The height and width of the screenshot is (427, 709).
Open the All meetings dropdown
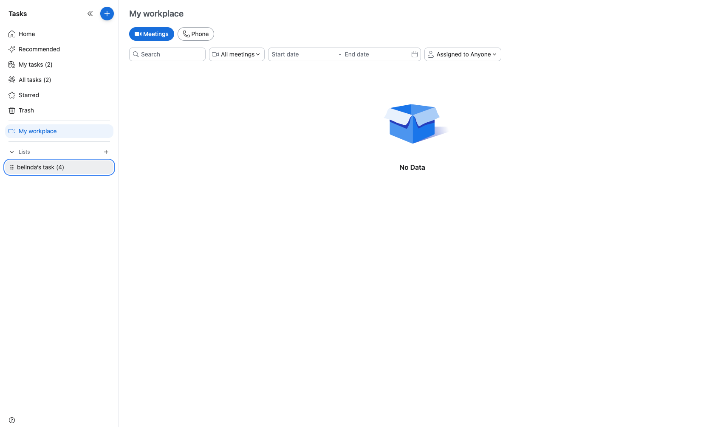[x=237, y=54]
